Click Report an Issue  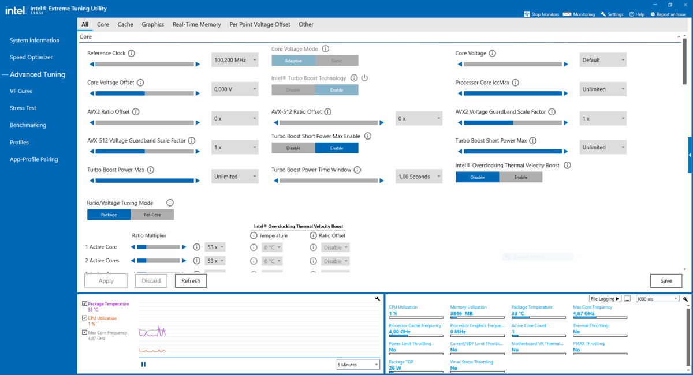point(668,14)
